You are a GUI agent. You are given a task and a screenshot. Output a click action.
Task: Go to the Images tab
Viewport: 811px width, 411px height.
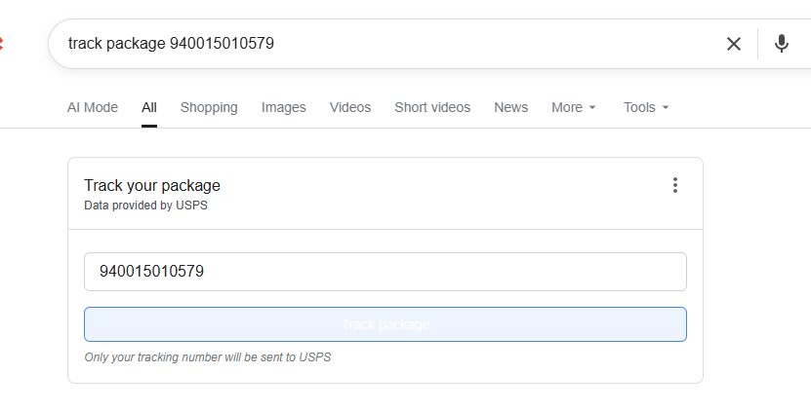(x=283, y=107)
